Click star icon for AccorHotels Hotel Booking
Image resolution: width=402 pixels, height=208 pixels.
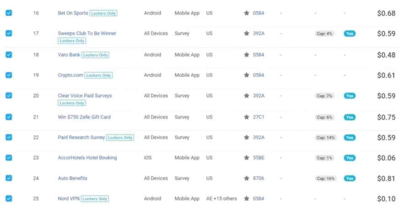tap(247, 158)
